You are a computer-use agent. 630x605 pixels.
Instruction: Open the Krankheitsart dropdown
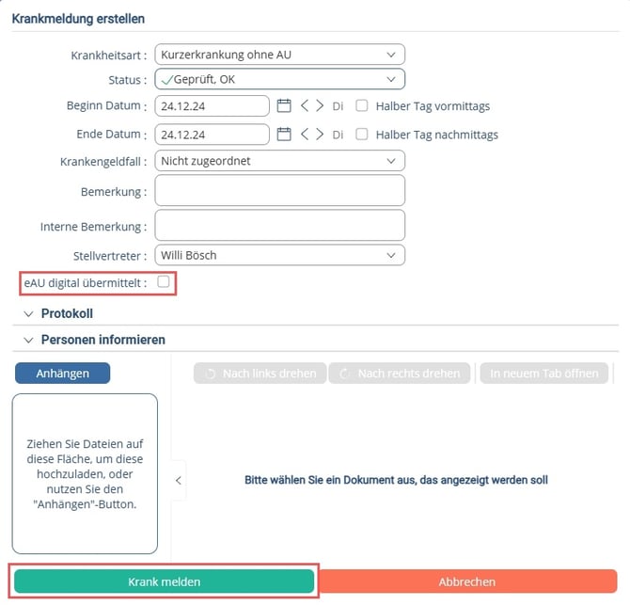(x=279, y=55)
